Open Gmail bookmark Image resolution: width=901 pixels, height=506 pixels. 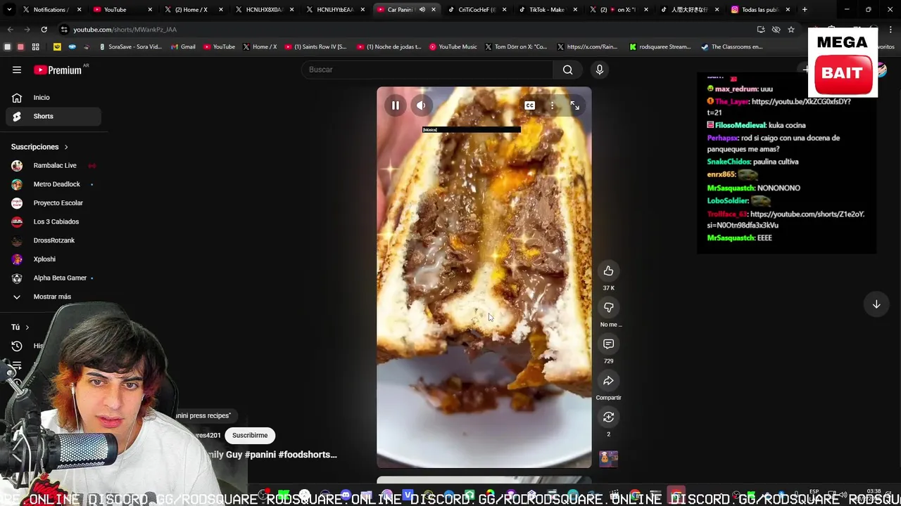pos(183,47)
